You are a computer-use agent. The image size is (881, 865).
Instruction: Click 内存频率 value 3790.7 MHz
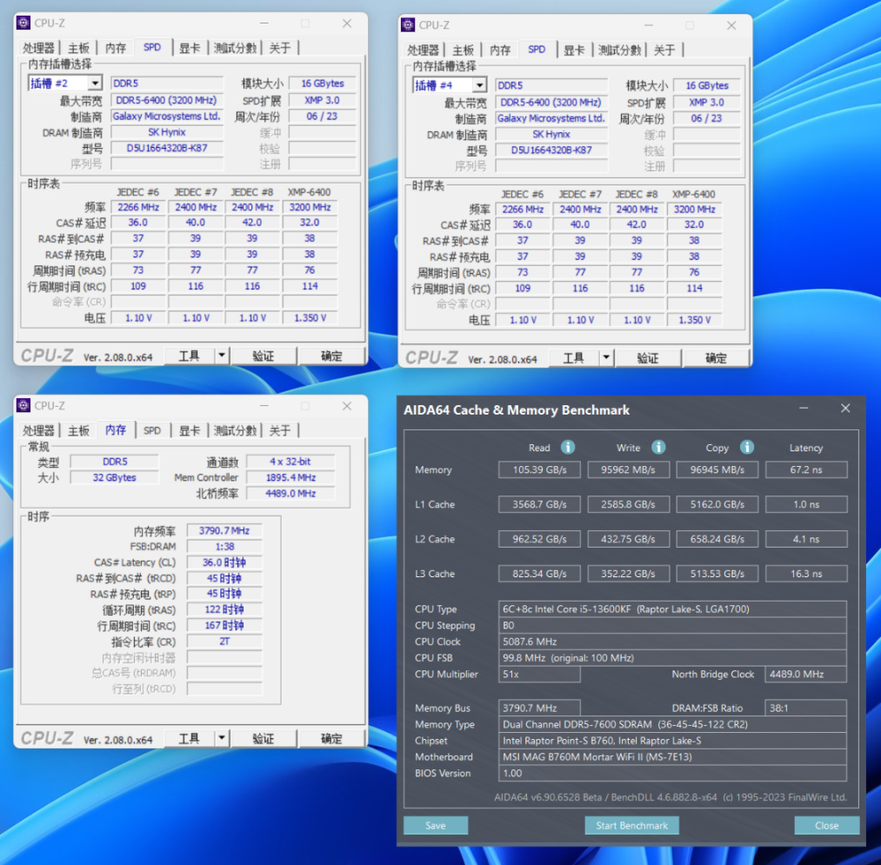[224, 531]
